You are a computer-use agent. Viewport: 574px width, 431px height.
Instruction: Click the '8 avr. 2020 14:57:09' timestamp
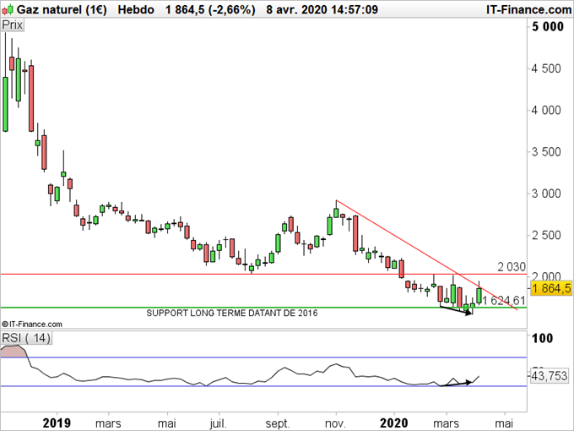(x=322, y=9)
